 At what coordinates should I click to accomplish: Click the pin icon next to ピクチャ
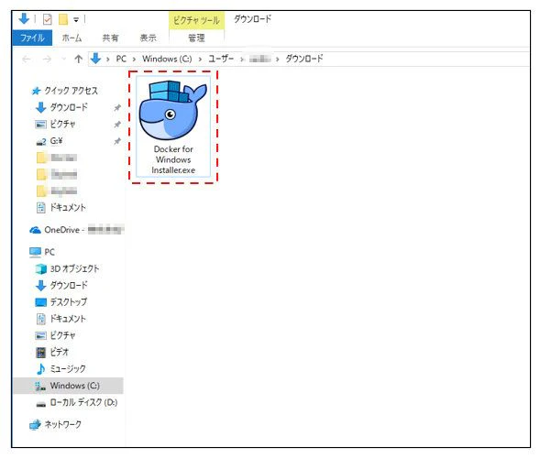click(x=117, y=125)
